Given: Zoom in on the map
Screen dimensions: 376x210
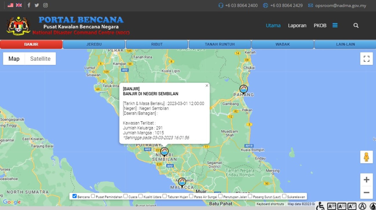Looking at the screenshot, I should [x=366, y=180].
